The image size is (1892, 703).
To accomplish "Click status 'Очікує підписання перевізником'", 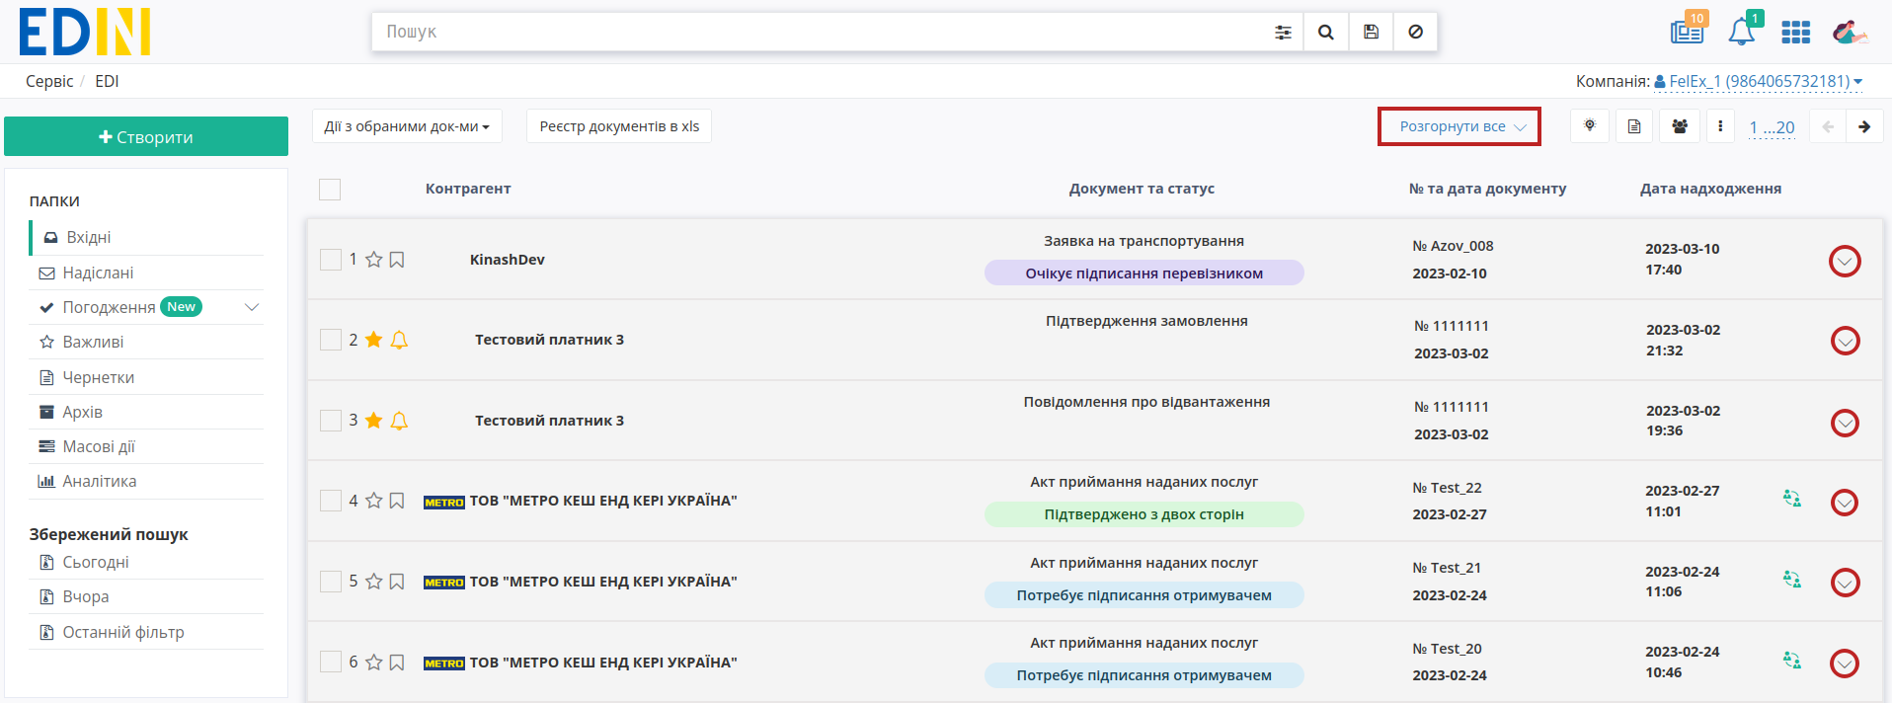I will [x=1143, y=273].
